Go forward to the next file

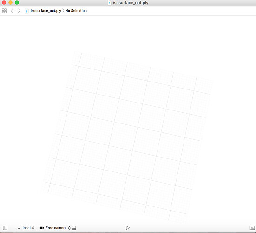click(19, 11)
